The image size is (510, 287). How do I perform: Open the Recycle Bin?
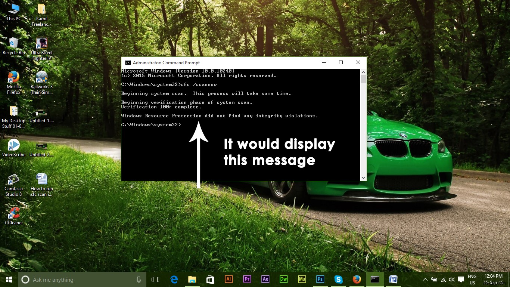point(14,46)
